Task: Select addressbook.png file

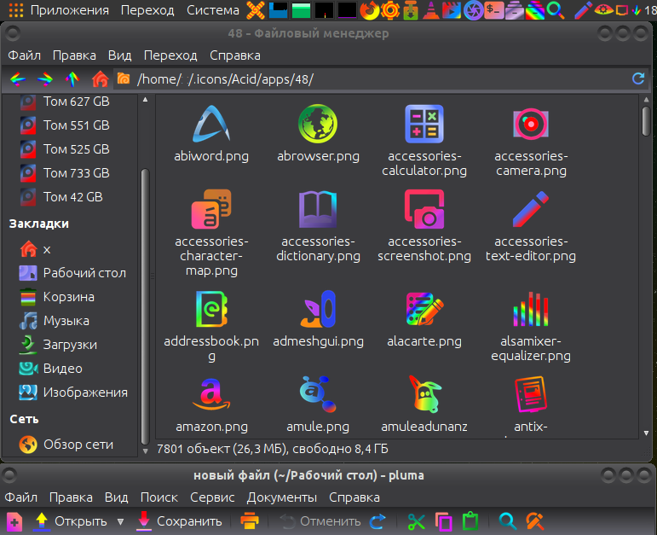Action: [211, 326]
